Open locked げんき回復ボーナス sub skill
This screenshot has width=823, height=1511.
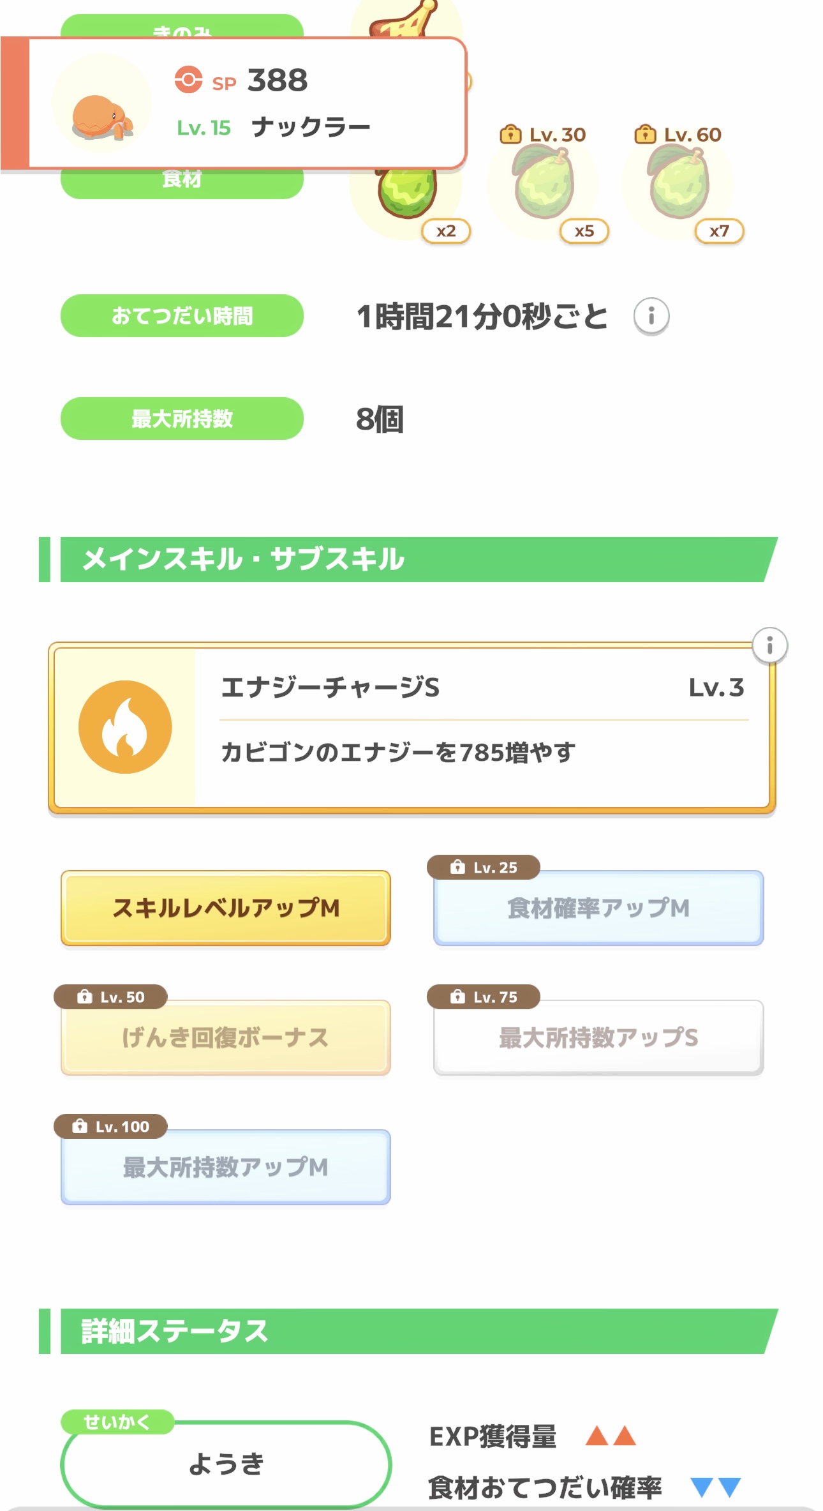[226, 1038]
